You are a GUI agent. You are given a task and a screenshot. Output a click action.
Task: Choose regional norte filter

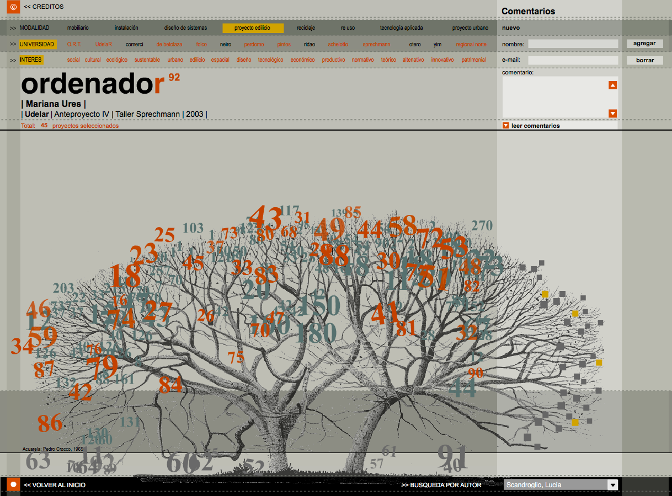471,44
